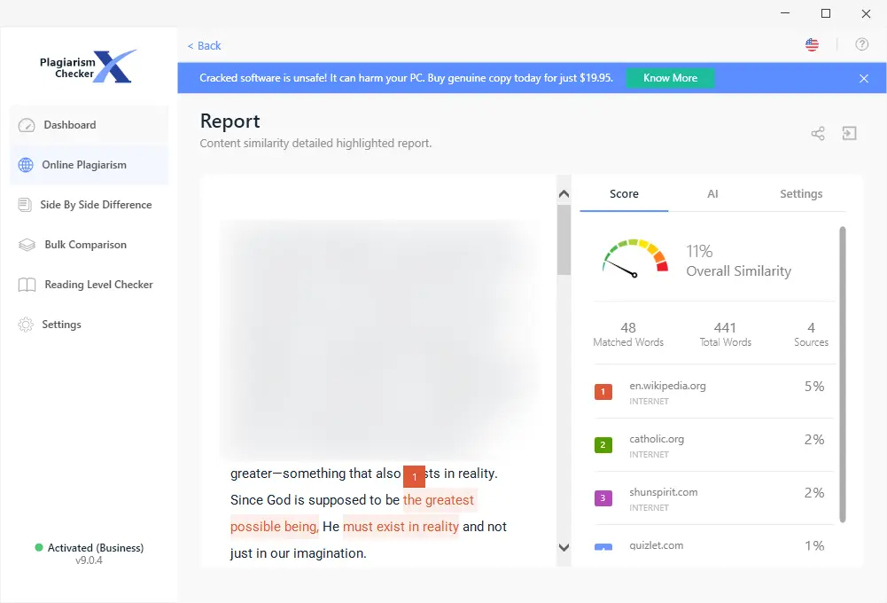
Task: Click the 1% value for quizlet.com
Action: (814, 546)
